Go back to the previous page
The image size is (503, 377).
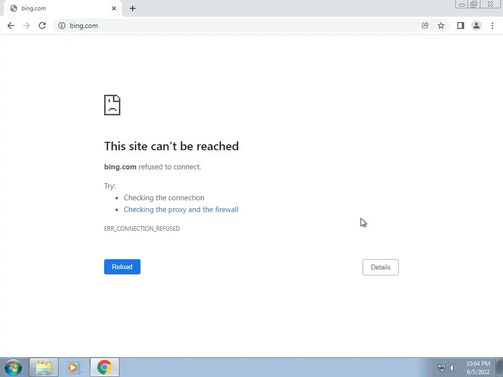(11, 26)
